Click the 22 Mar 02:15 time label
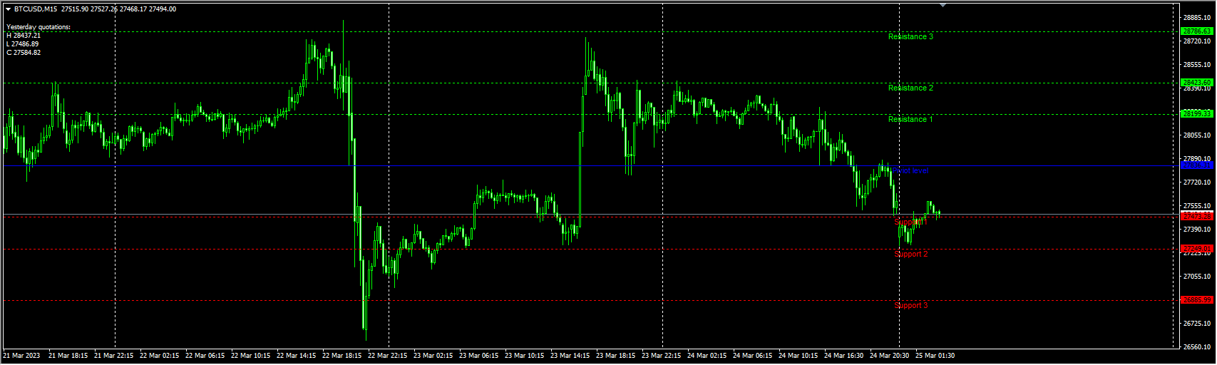Screen dimensions: 1217x365 coord(160,356)
